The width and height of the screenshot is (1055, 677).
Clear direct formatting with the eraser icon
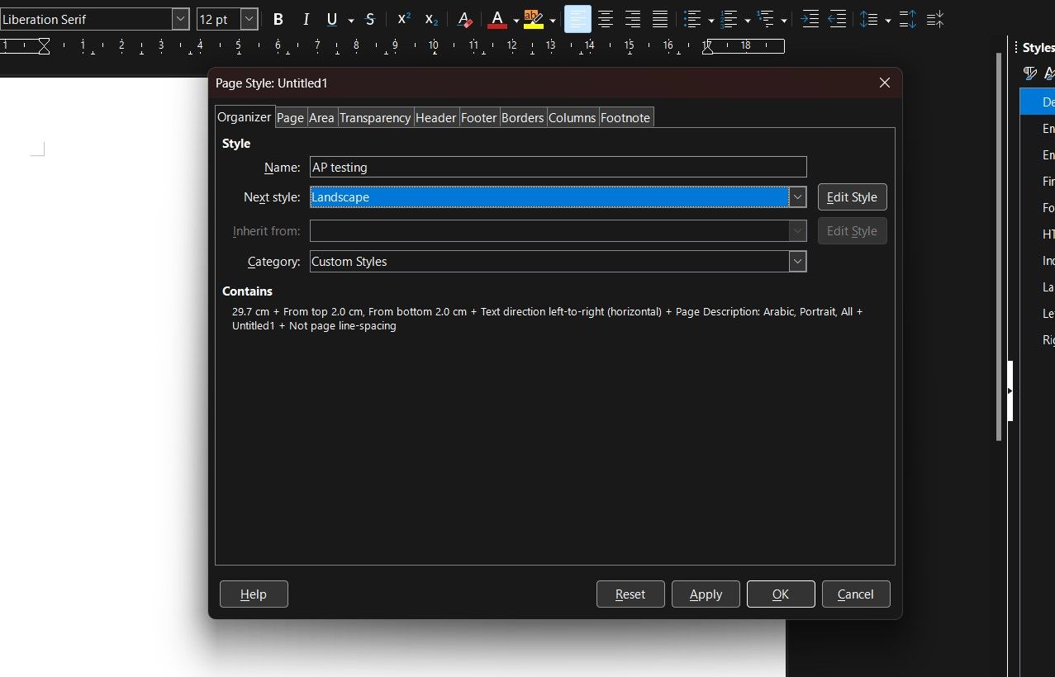click(x=464, y=19)
